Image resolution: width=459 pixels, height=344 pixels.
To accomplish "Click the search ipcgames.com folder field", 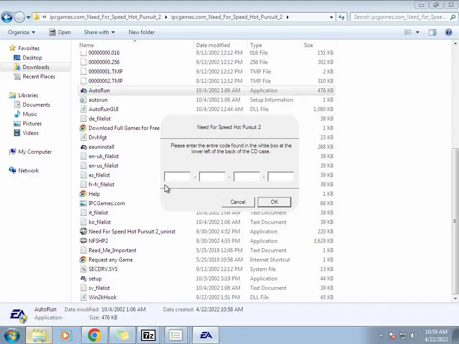I will [400, 17].
